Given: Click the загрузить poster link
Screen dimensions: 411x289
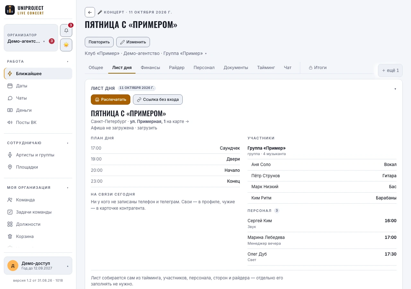Looking at the screenshot, I should point(147,128).
